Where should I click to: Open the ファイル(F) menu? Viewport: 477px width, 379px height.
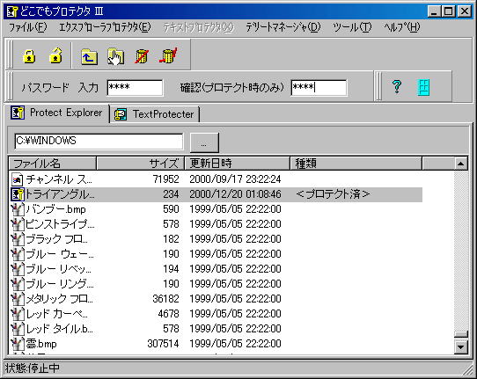27,27
